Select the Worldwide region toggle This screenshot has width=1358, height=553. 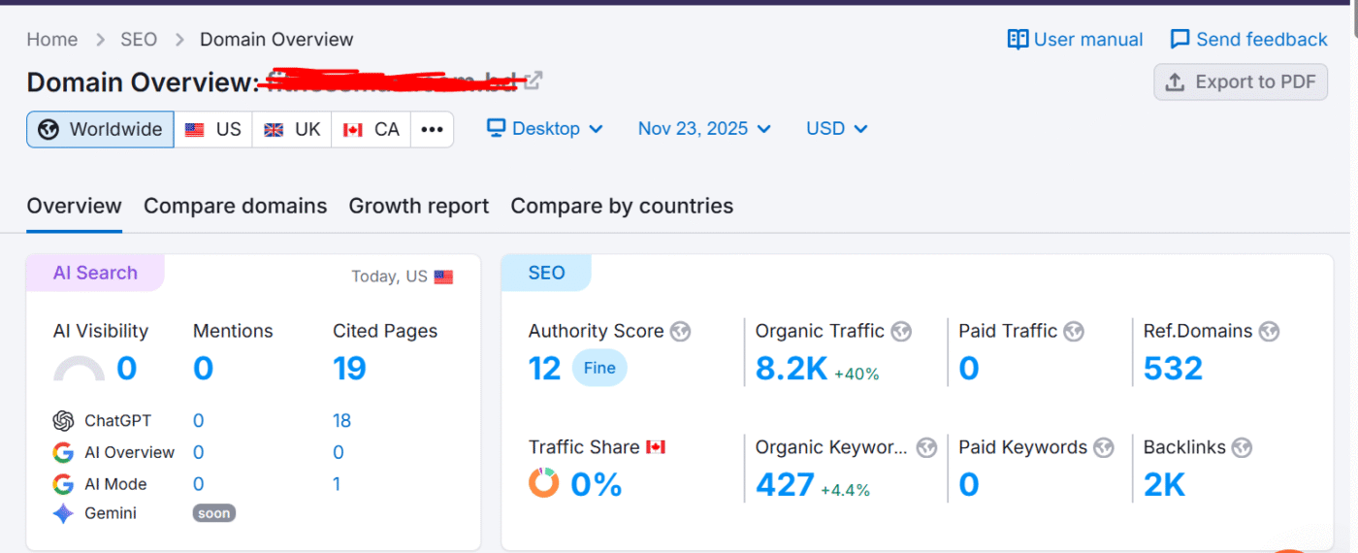(101, 129)
